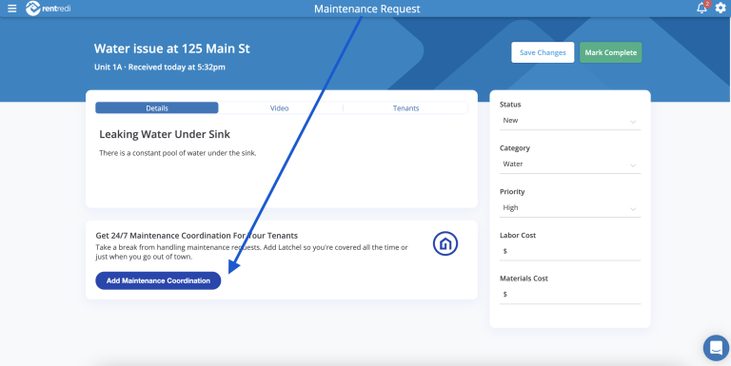Click the Status field label
This screenshot has height=366, width=731.
pyautogui.click(x=510, y=105)
